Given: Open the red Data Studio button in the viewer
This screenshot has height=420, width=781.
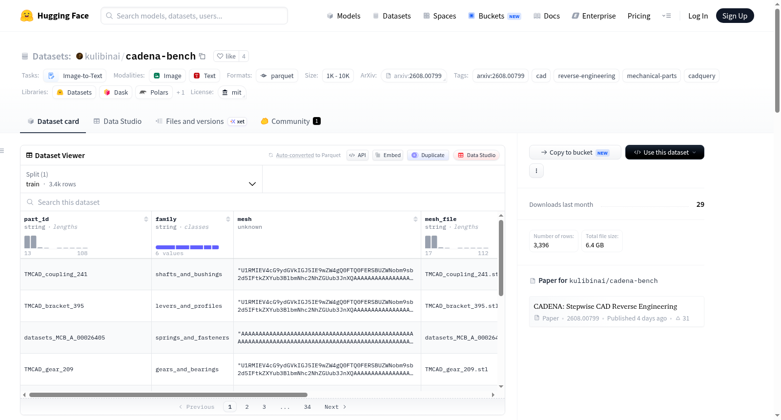Looking at the screenshot, I should pos(476,155).
